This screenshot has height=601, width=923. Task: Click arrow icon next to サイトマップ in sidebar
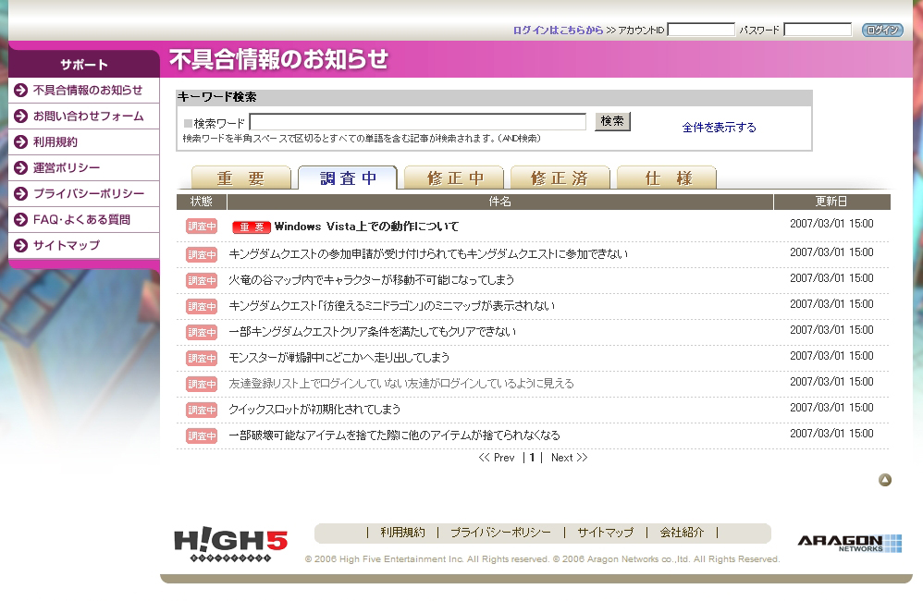pyautogui.click(x=20, y=246)
